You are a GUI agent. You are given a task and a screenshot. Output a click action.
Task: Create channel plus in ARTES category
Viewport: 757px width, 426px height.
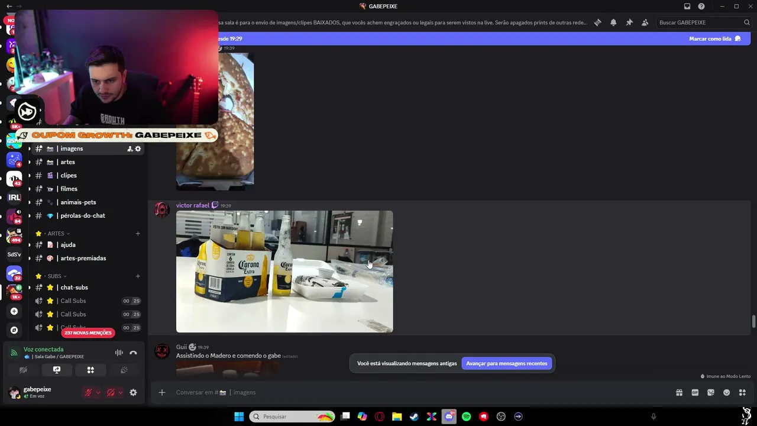pos(138,234)
